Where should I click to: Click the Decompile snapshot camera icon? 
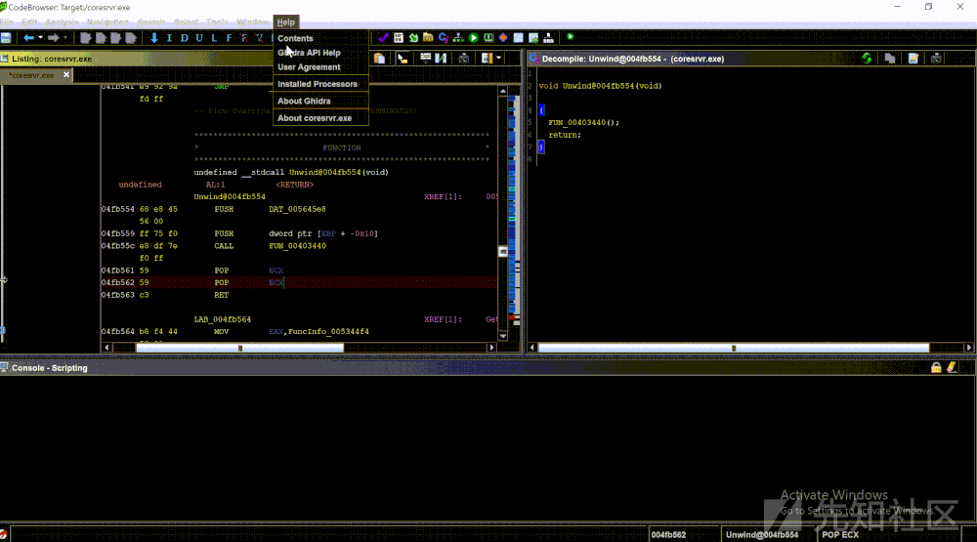pos(936,59)
